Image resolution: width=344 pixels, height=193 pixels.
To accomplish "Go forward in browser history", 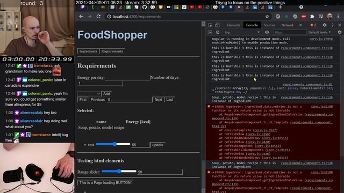I will 90,17.
